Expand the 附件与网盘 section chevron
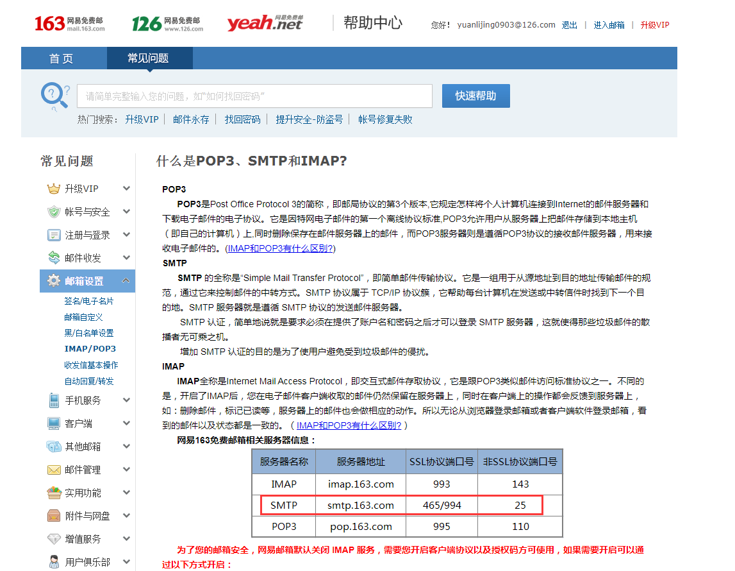This screenshot has height=571, width=735. click(x=126, y=515)
